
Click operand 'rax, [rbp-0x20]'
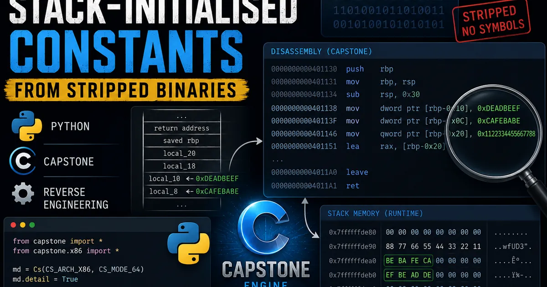(413, 146)
